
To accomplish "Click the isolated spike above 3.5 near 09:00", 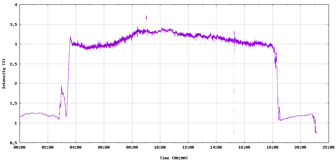I will tap(146, 17).
